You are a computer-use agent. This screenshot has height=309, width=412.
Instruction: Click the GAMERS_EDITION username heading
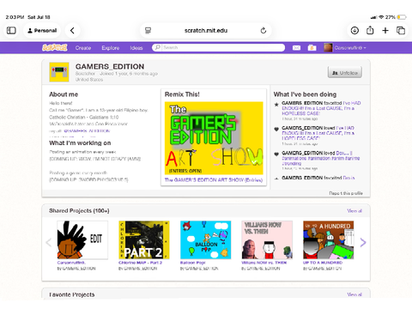(110, 67)
